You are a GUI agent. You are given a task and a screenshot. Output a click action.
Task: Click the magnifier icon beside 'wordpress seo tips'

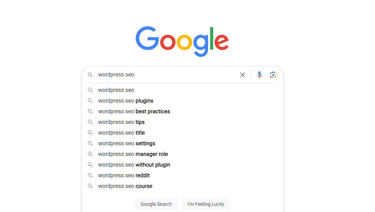90,122
